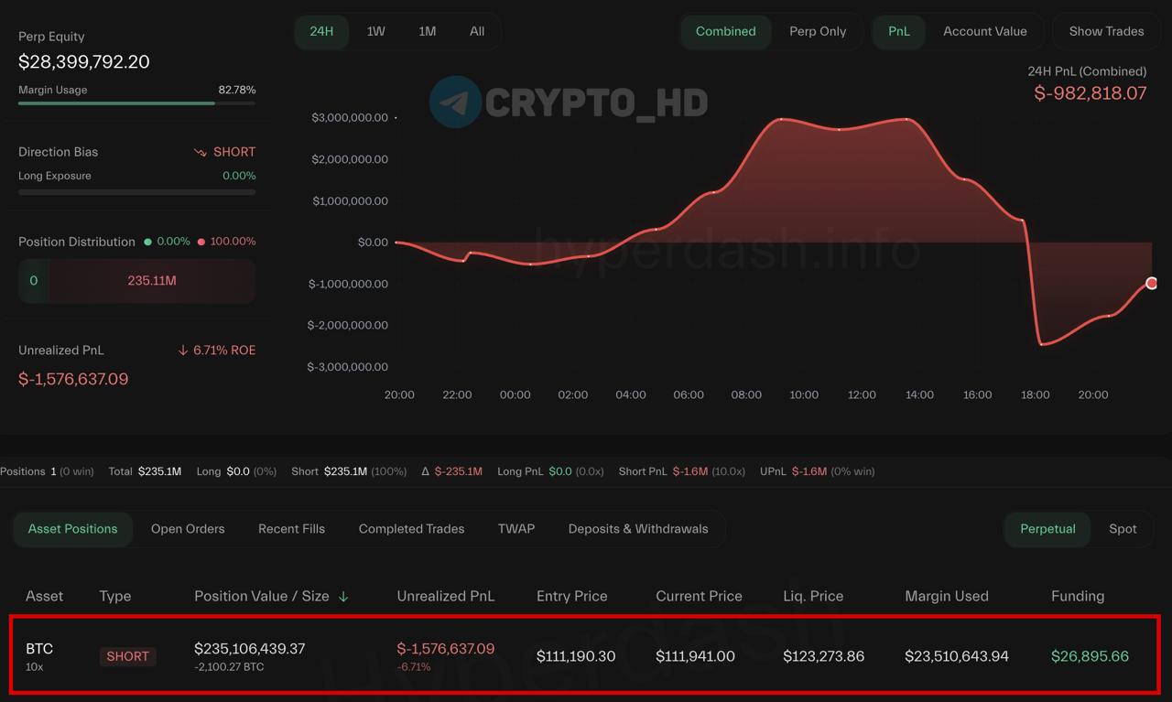The width and height of the screenshot is (1172, 702).
Task: Click the red short distribution dot
Action: 201,242
